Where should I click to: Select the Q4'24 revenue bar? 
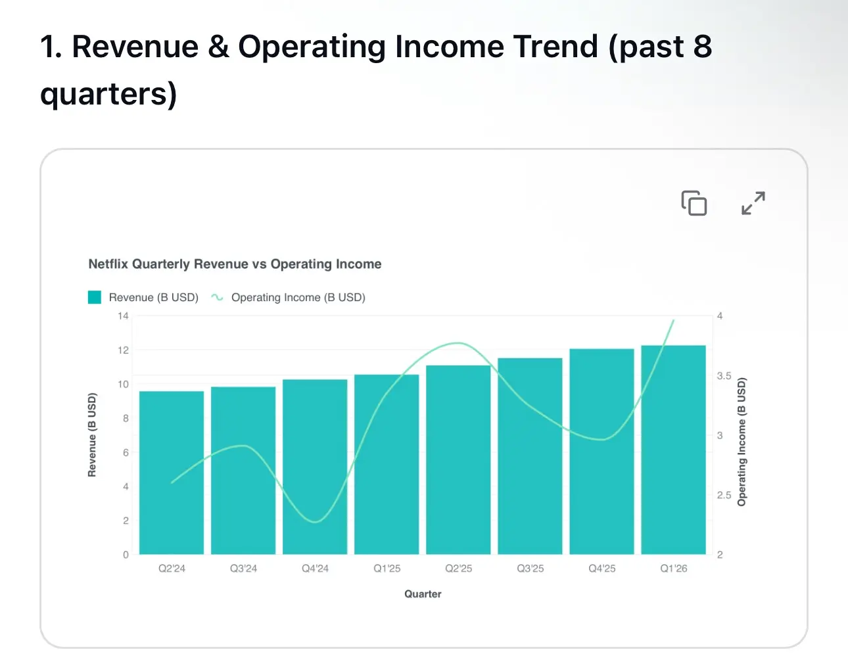(x=315, y=467)
